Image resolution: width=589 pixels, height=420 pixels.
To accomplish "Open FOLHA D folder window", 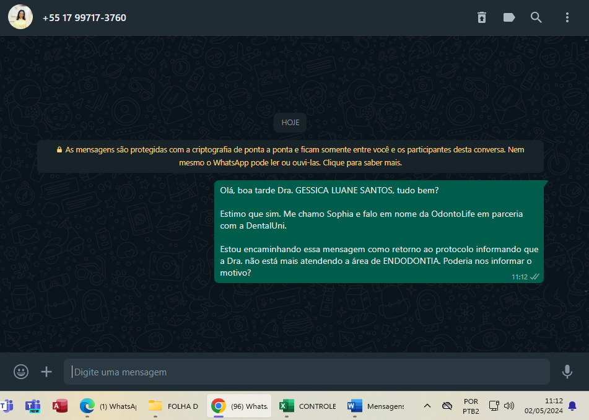I will (x=174, y=406).
